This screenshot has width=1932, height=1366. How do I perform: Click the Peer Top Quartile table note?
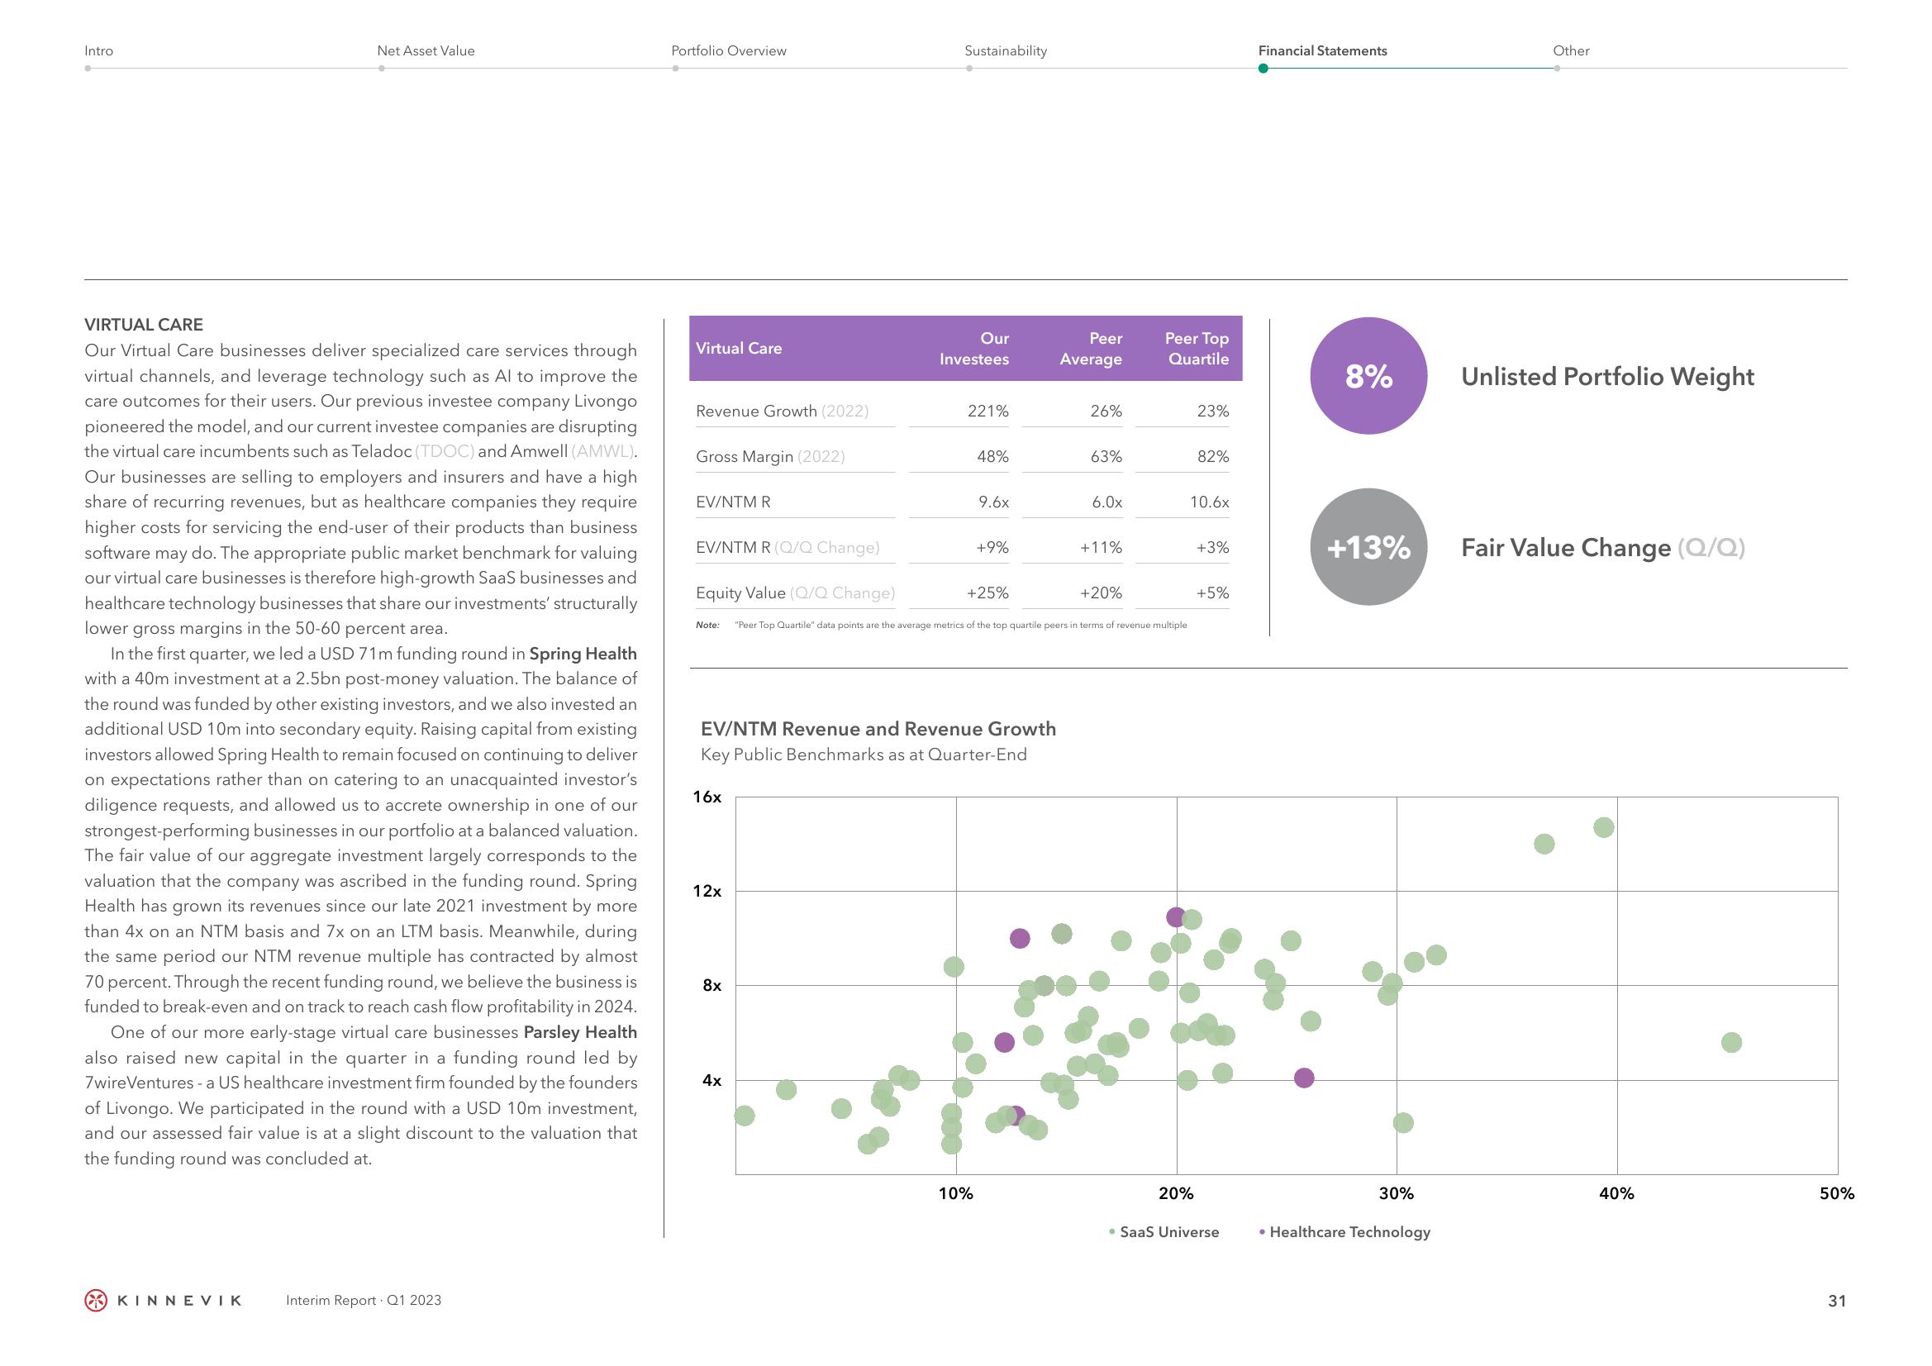pos(941,626)
